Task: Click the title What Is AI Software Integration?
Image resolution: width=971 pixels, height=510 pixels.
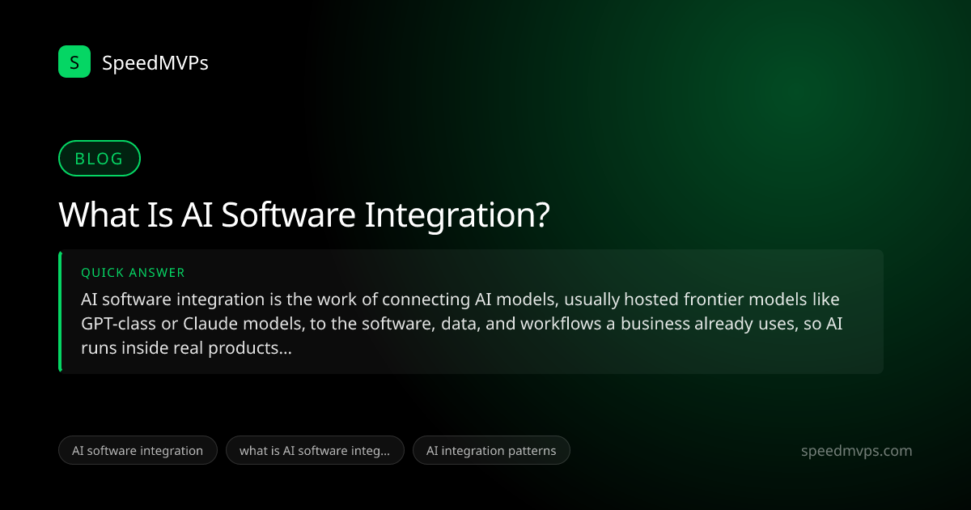Action: [304, 215]
